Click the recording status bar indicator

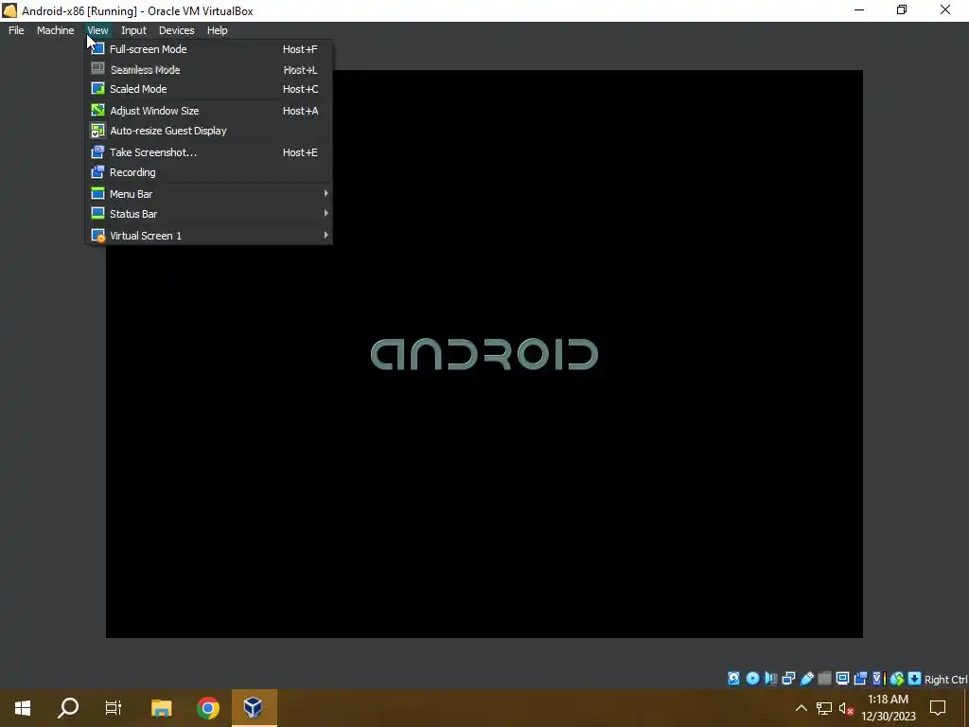point(860,679)
